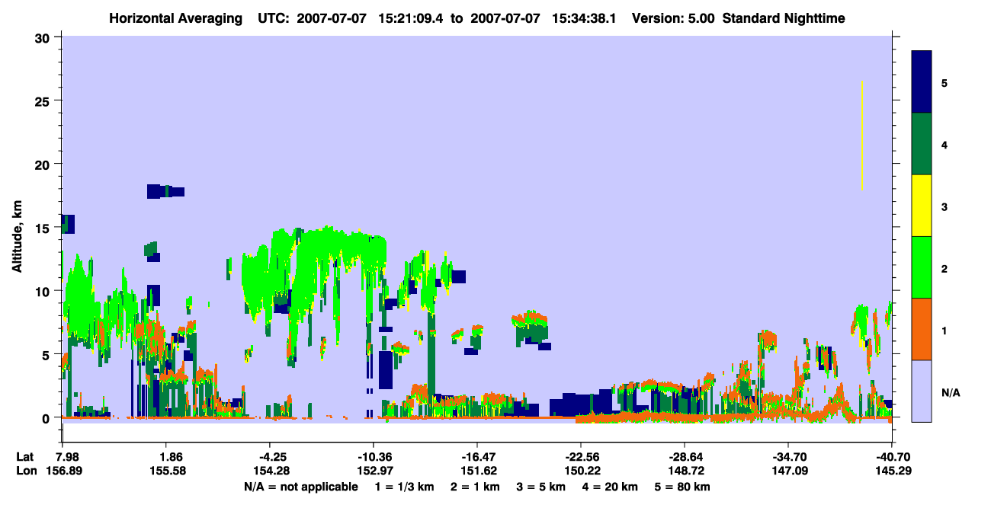The height and width of the screenshot is (508, 991).
Task: Click the '5 = 80 km' legend note
Action: [681, 487]
